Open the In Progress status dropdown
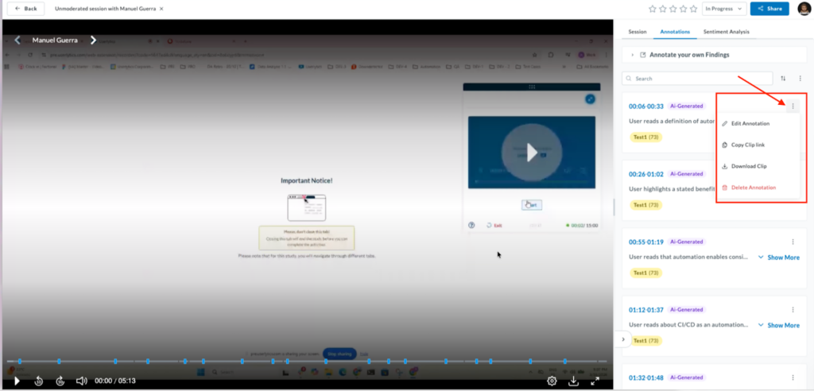Screen dimensions: 814x391 click(x=724, y=9)
